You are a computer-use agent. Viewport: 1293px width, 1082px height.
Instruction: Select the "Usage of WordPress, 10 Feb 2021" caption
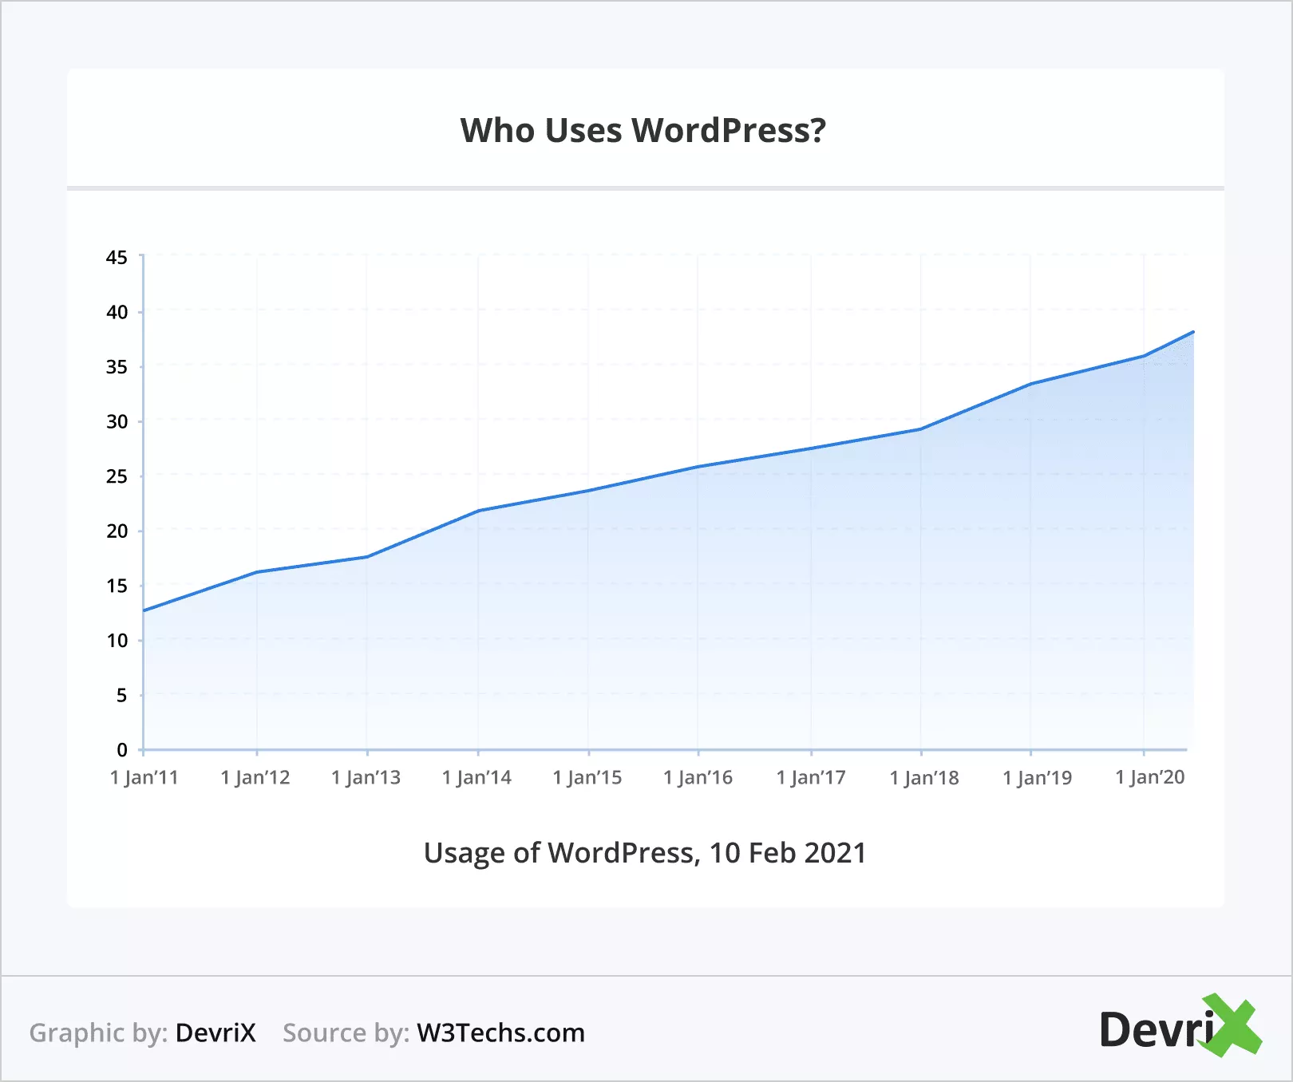pos(645,853)
